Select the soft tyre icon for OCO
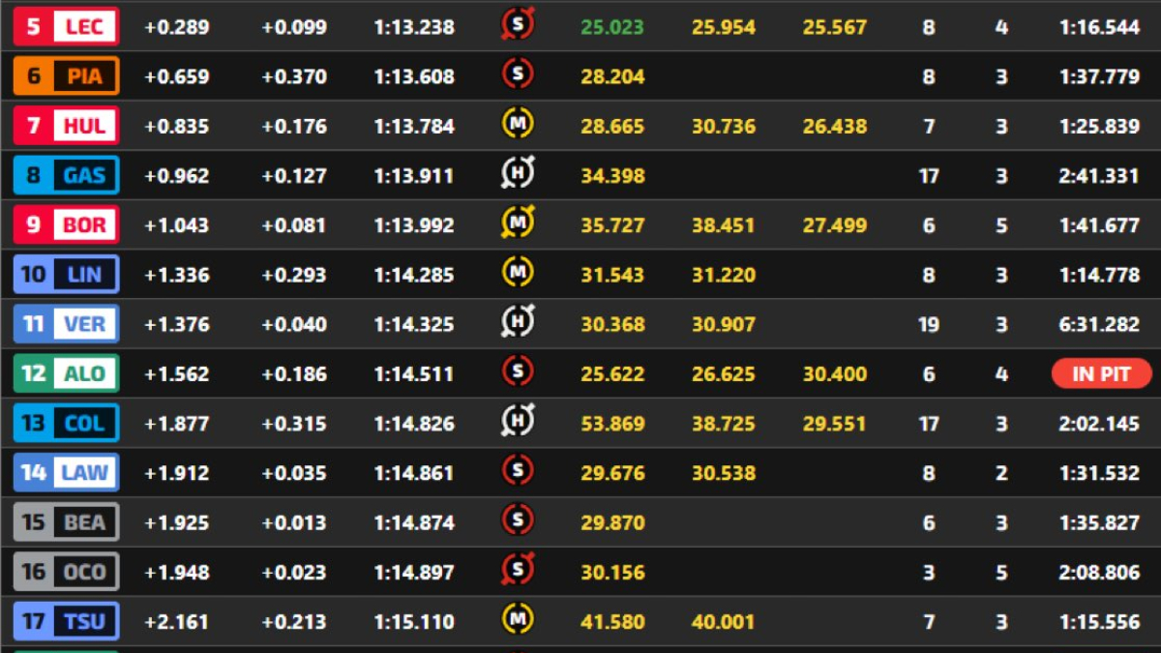The width and height of the screenshot is (1161, 653). tap(518, 569)
